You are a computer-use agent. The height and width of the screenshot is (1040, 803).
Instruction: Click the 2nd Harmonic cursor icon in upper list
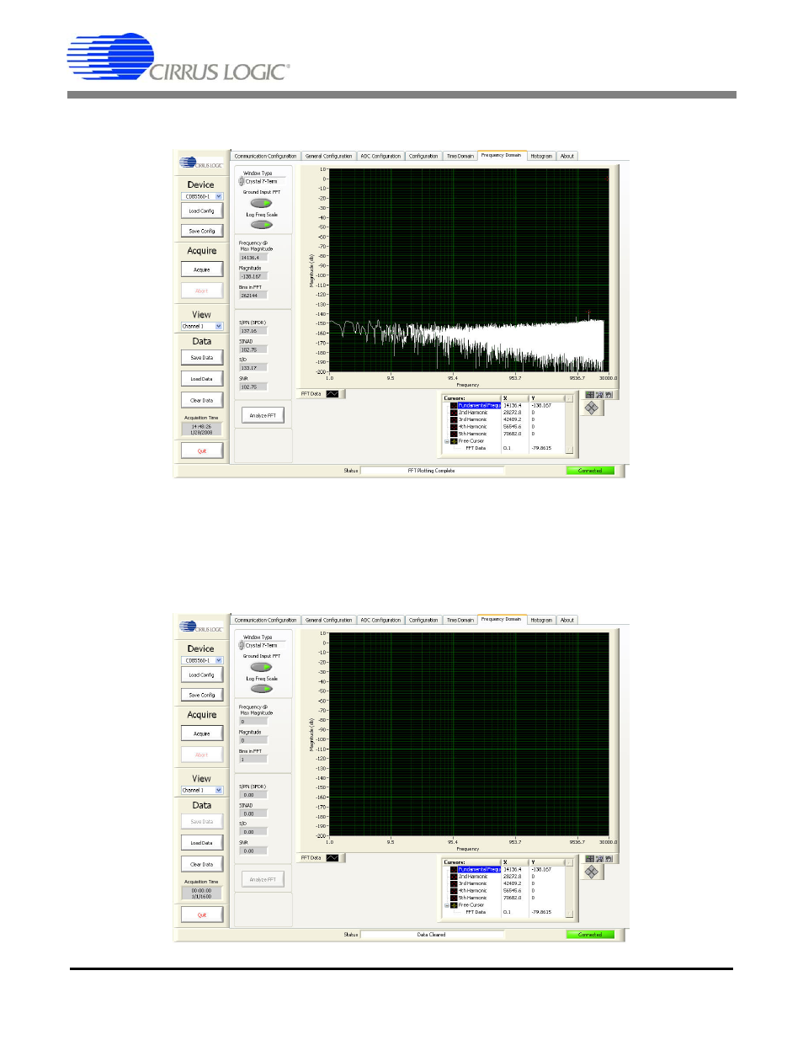455,413
